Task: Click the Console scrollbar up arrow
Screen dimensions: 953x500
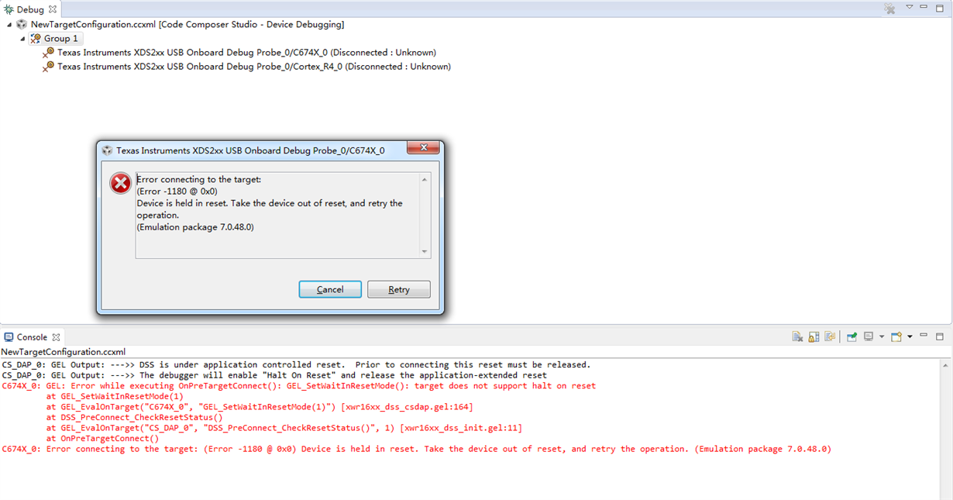Action: 947,365
